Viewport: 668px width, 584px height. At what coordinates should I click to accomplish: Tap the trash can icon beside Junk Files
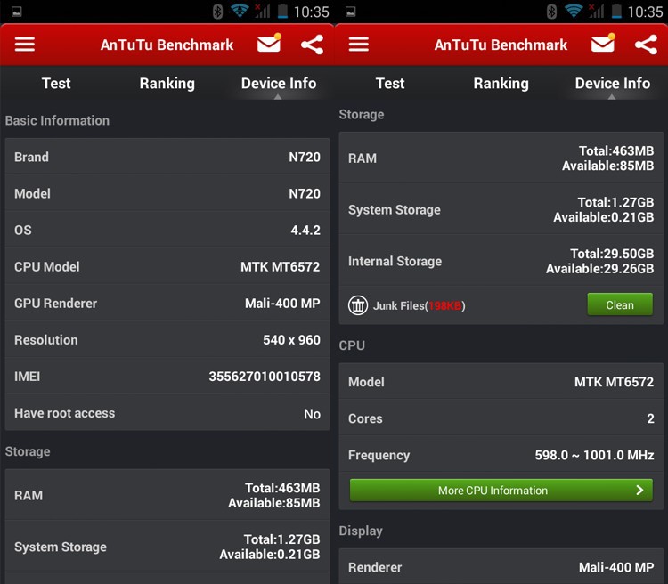click(x=358, y=305)
